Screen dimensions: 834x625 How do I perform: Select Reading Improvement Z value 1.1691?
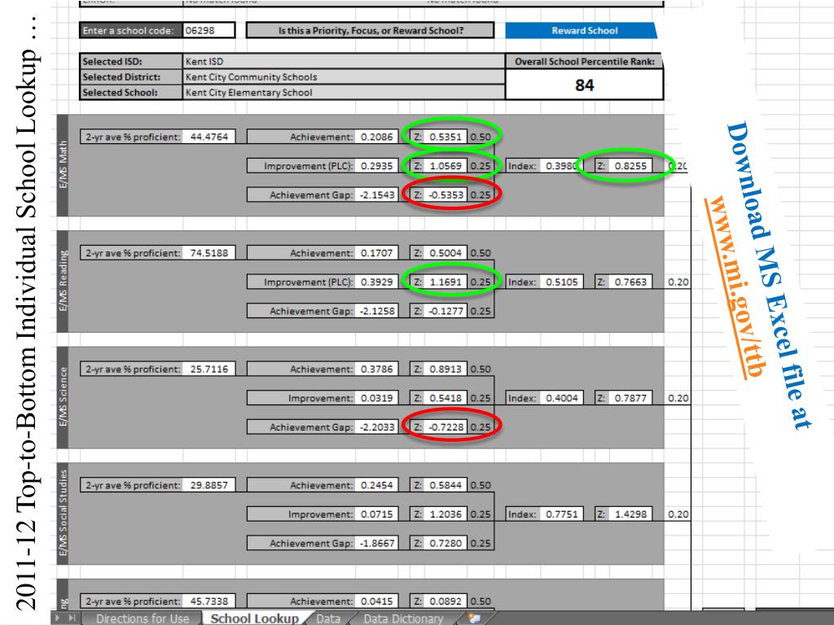(446, 282)
